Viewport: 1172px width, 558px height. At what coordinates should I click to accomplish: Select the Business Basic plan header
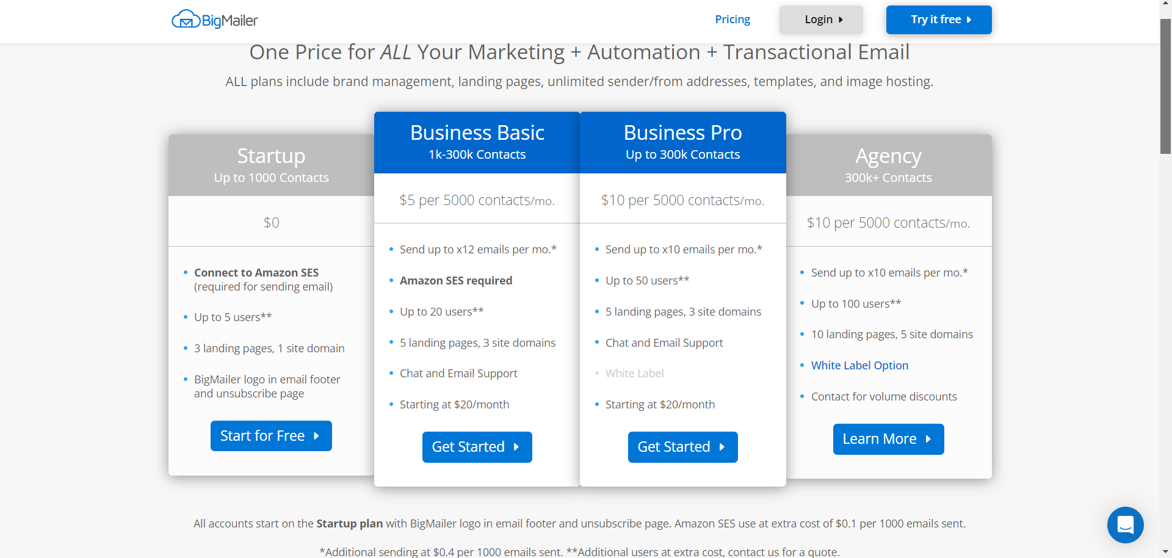tap(477, 142)
